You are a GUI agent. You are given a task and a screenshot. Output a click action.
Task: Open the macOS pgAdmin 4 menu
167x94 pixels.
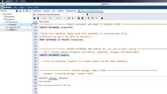tap(9, 1)
